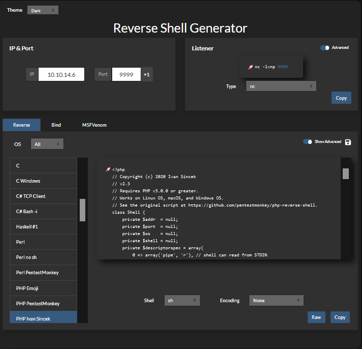Screen dimensions: 362x349
Task: Select the C# Bash -i entry
Action: click(43, 212)
